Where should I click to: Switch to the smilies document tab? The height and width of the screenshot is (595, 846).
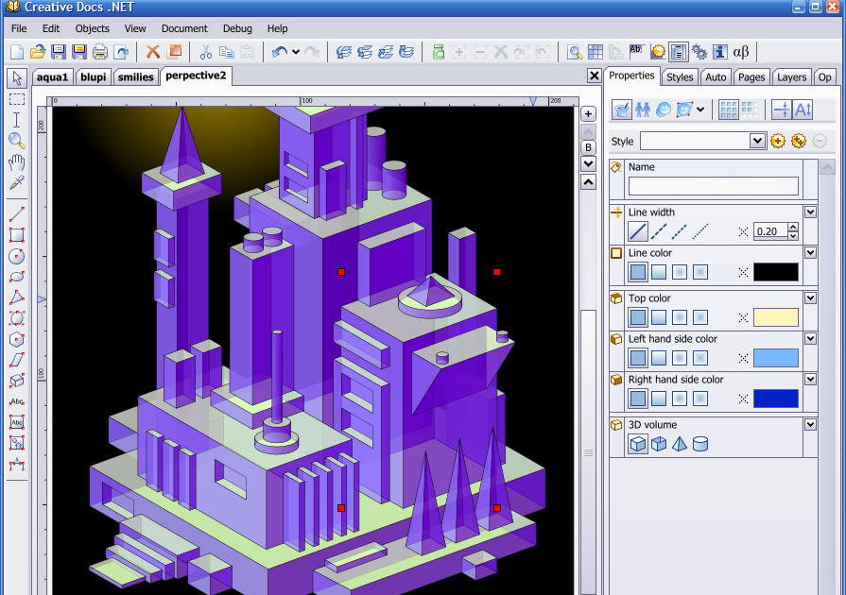pos(135,76)
